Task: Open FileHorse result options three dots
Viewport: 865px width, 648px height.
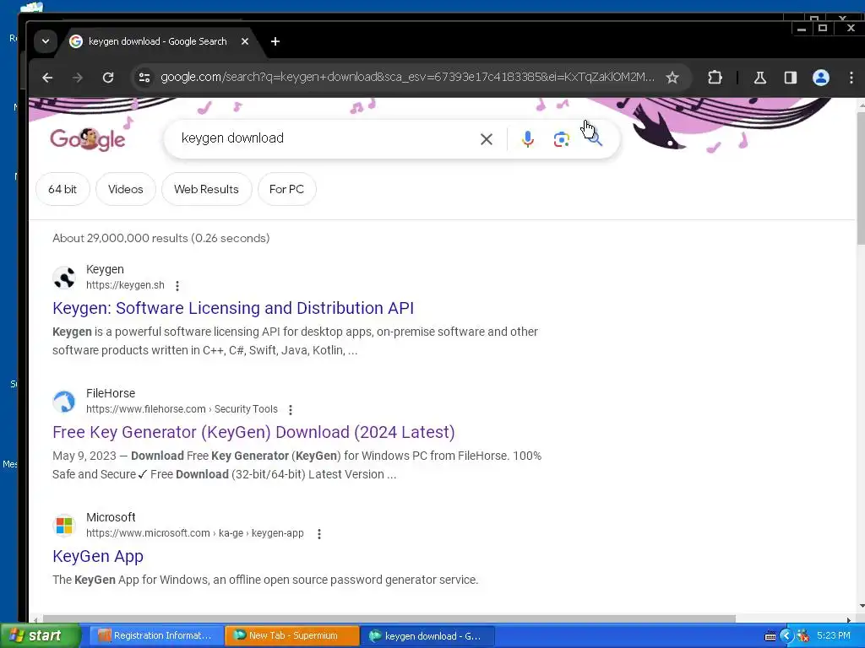Action: click(x=291, y=409)
